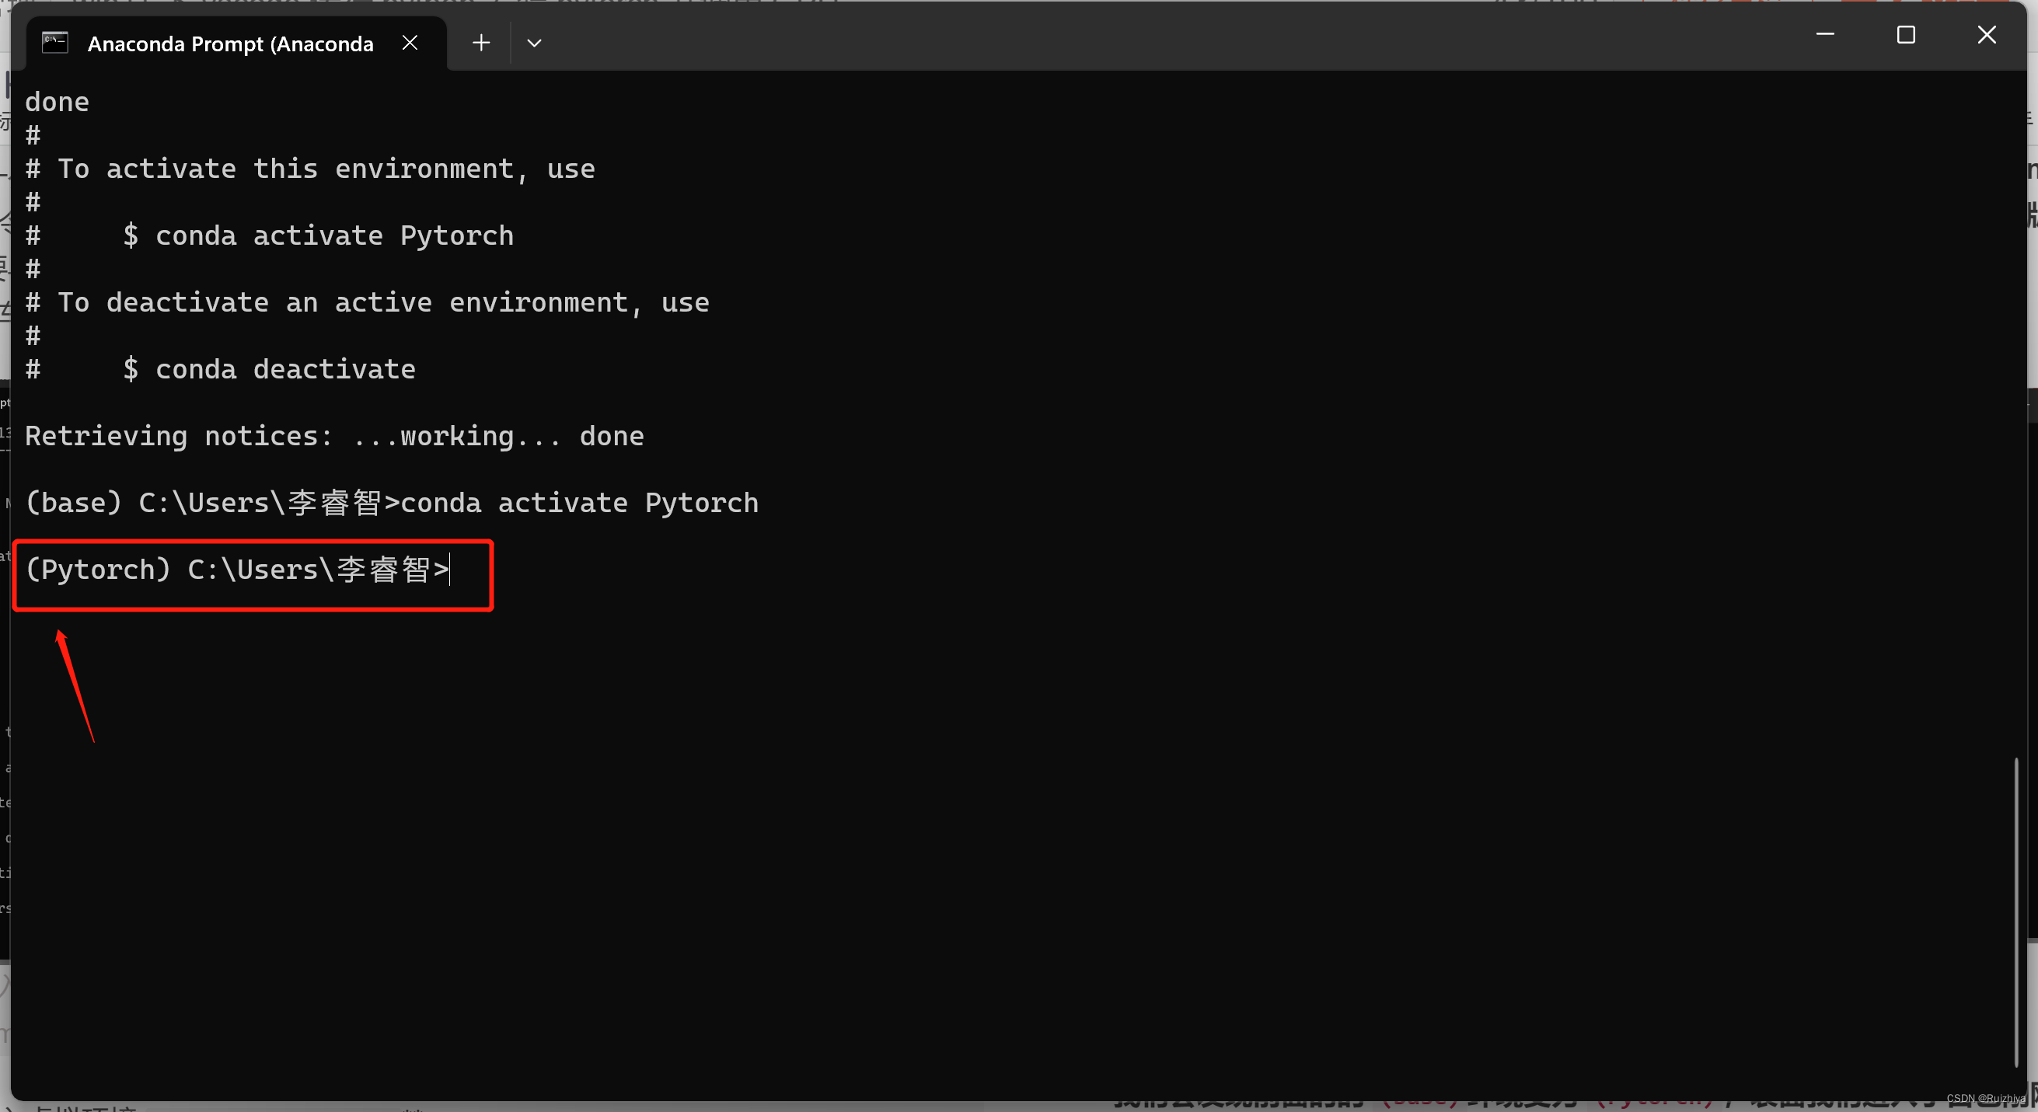
Task: Open a new terminal tab
Action: [x=481, y=43]
